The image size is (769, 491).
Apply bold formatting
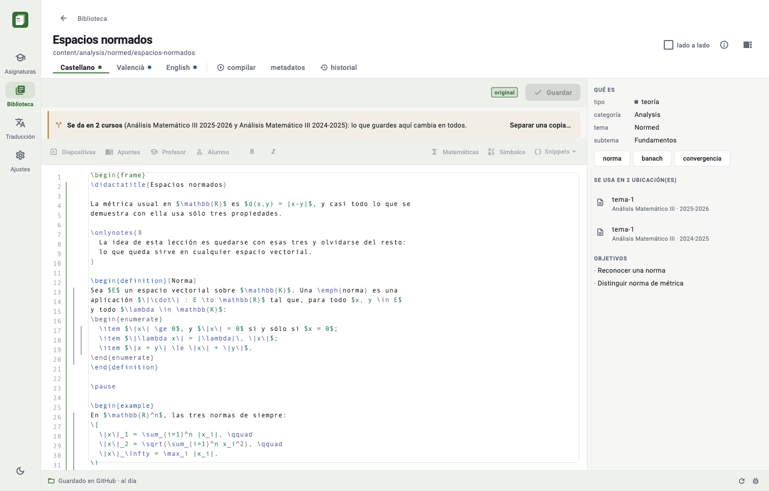click(x=252, y=152)
